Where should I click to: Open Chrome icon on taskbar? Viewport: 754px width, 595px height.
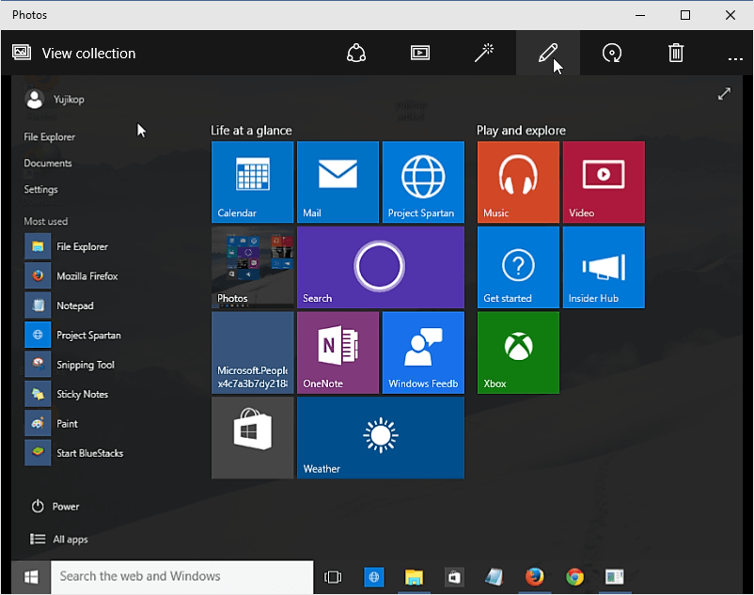pyautogui.click(x=574, y=577)
